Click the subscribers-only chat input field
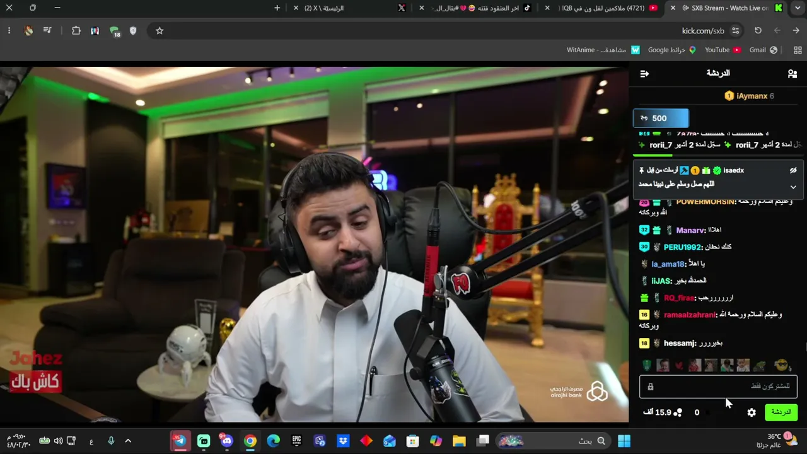Image resolution: width=807 pixels, height=454 pixels. coord(719,387)
